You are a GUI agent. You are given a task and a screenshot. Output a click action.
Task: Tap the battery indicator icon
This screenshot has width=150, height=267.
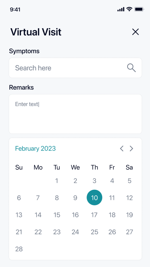pyautogui.click(x=139, y=9)
